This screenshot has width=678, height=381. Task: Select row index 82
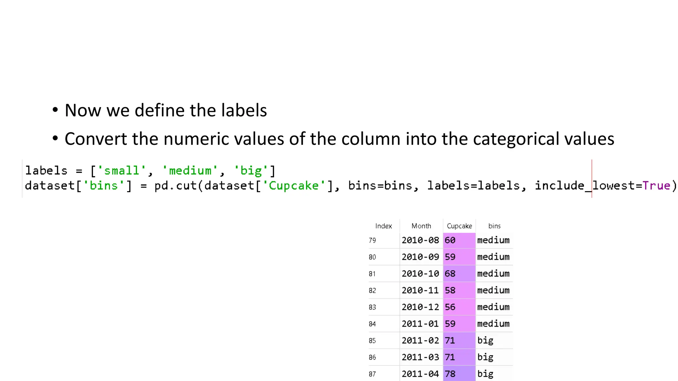click(372, 290)
